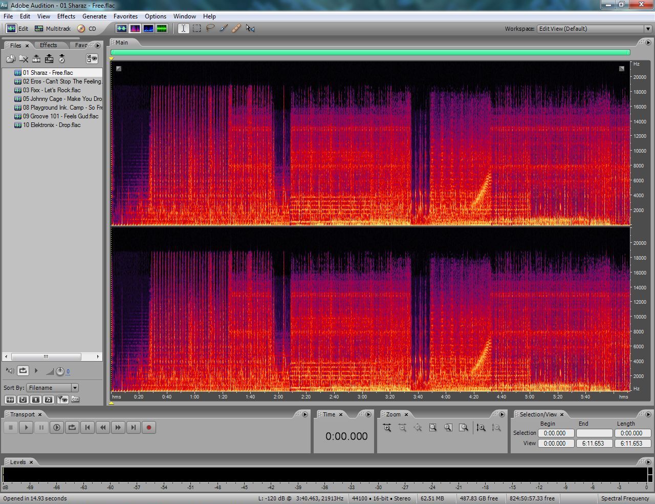Switch to the Main panel tab

click(122, 43)
